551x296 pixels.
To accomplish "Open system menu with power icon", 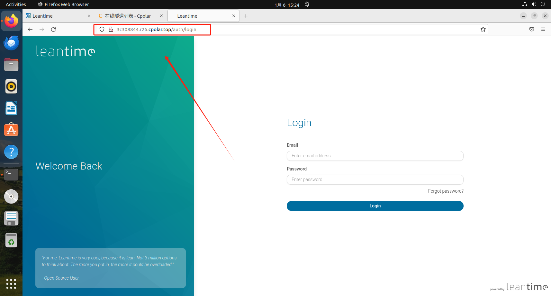I will pyautogui.click(x=543, y=4).
